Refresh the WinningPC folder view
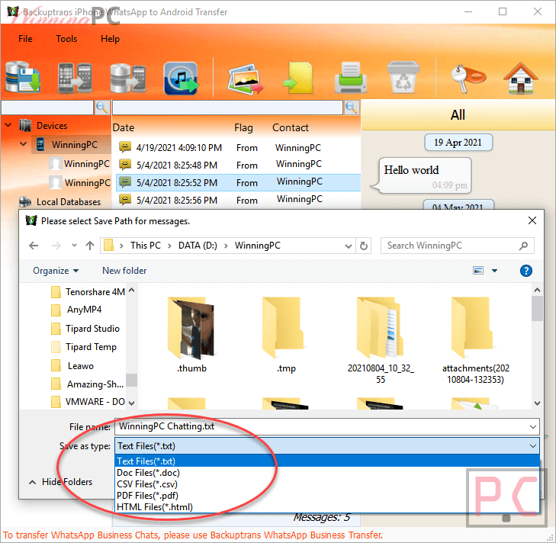Screen dimensions: 556x543 pyautogui.click(x=364, y=246)
